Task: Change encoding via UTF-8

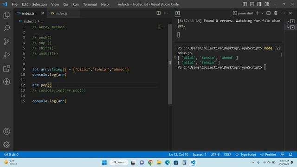Action: click(215, 154)
